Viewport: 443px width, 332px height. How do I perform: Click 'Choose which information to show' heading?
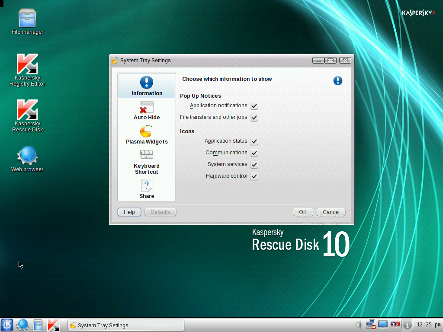(x=227, y=79)
